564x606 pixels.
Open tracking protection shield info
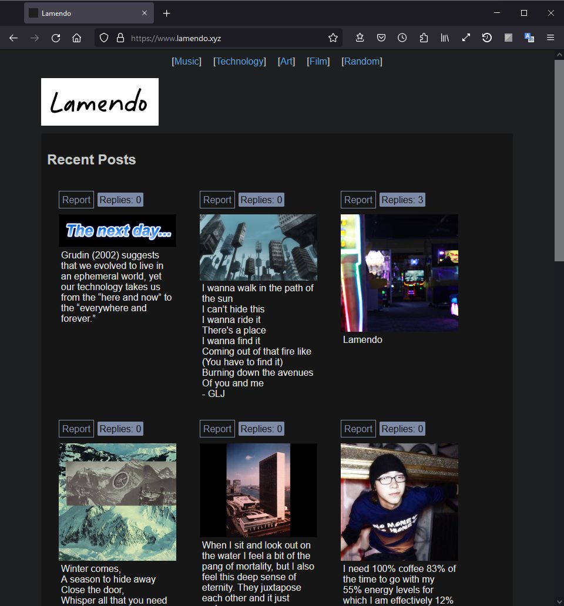(103, 38)
